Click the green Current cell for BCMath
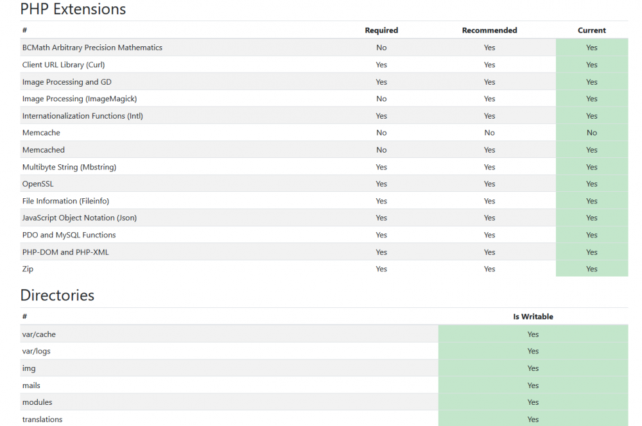Screen dimensions: 642x426 click(592, 47)
